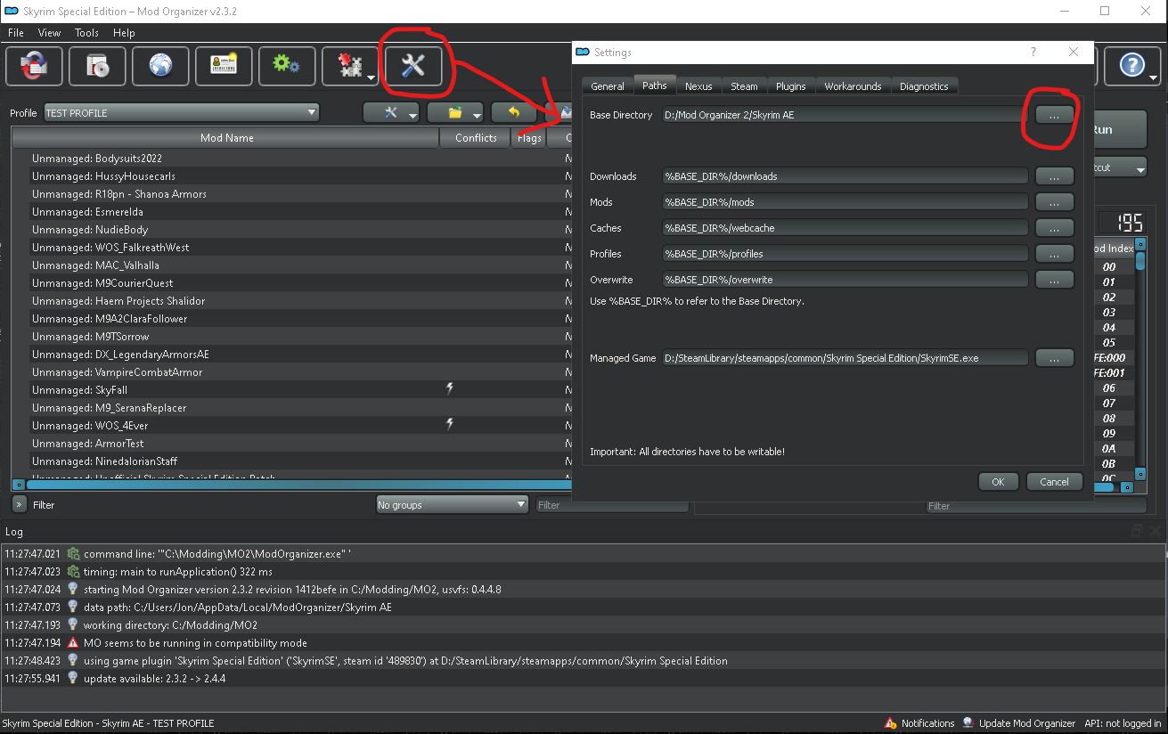This screenshot has height=734, width=1168.
Task: Click the lightning conflict flag on SkyFall row
Action: [450, 389]
